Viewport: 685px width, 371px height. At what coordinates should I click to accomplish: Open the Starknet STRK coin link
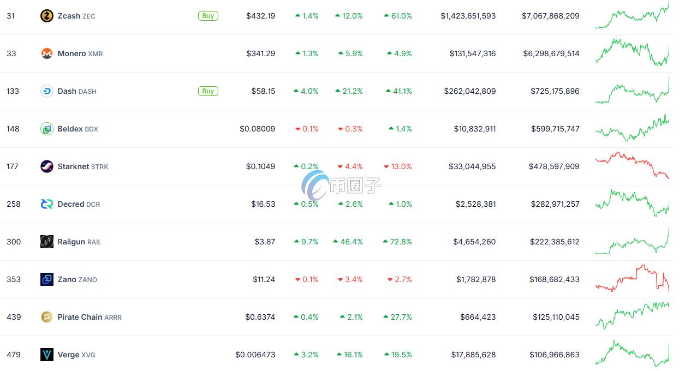82,166
